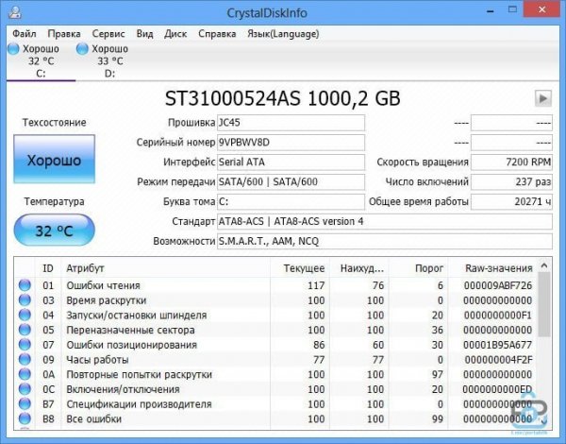Click the blue status orb for disk D:
The height and width of the screenshot is (444, 566).
[82, 49]
